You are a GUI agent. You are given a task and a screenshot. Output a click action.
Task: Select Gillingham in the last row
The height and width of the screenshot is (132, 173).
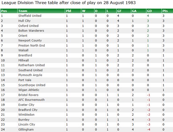click(26, 130)
